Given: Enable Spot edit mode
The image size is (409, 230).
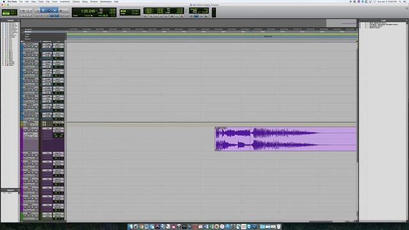Looking at the screenshot, I should pos(13,11).
